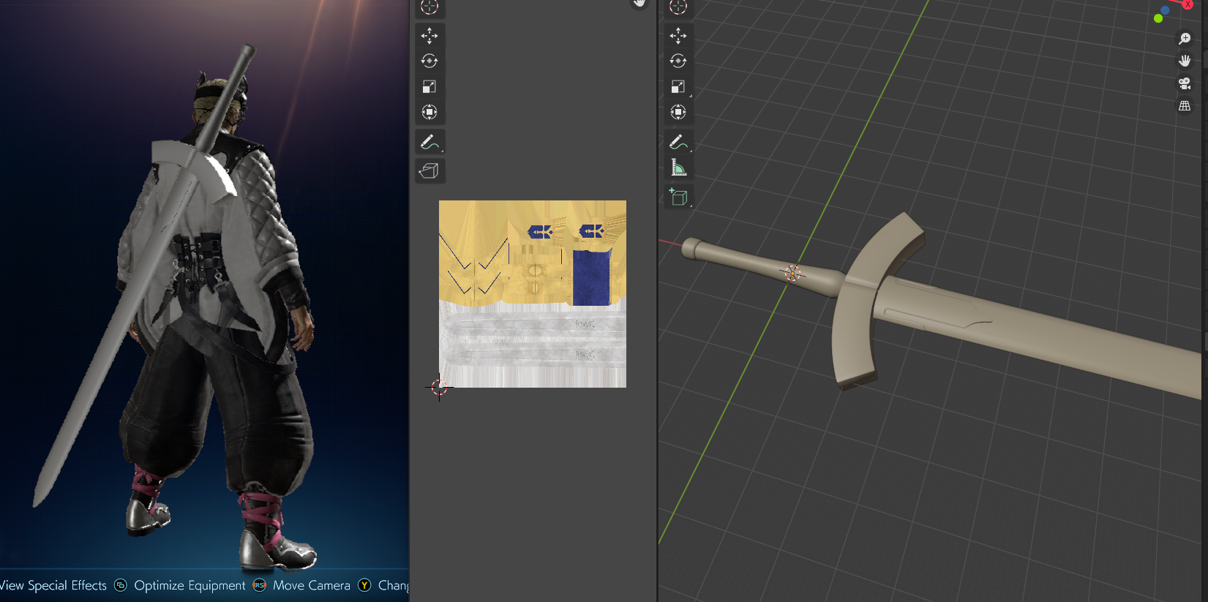Click the sword texture image in the UV editor
The image size is (1208, 602).
point(533,294)
